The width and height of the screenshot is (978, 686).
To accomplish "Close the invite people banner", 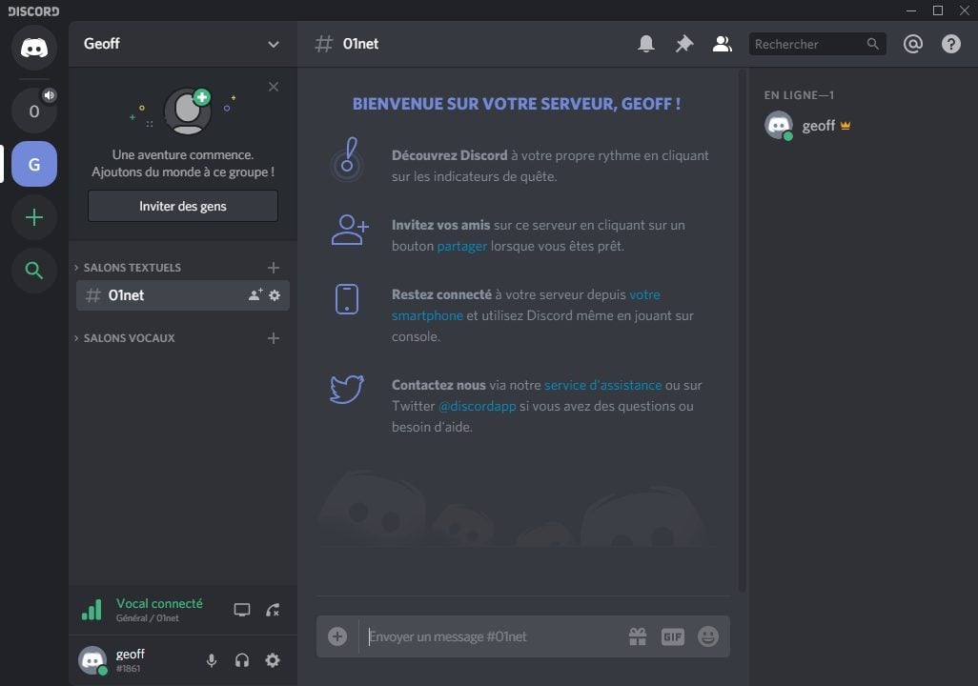I will [x=274, y=87].
